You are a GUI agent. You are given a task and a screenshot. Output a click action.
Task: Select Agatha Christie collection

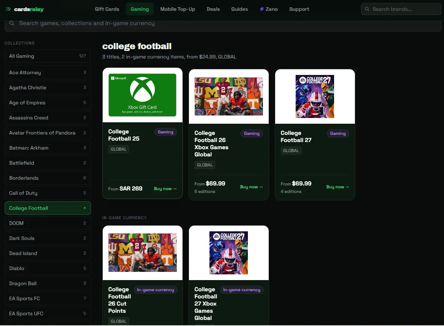pos(48,88)
